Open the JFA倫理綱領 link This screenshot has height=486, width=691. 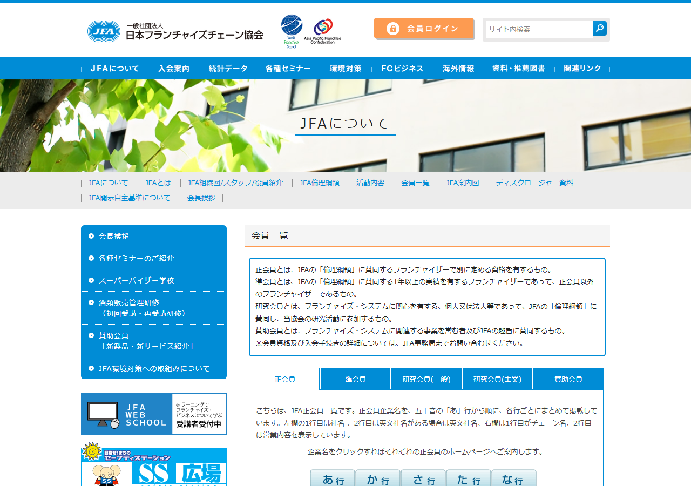point(320,183)
